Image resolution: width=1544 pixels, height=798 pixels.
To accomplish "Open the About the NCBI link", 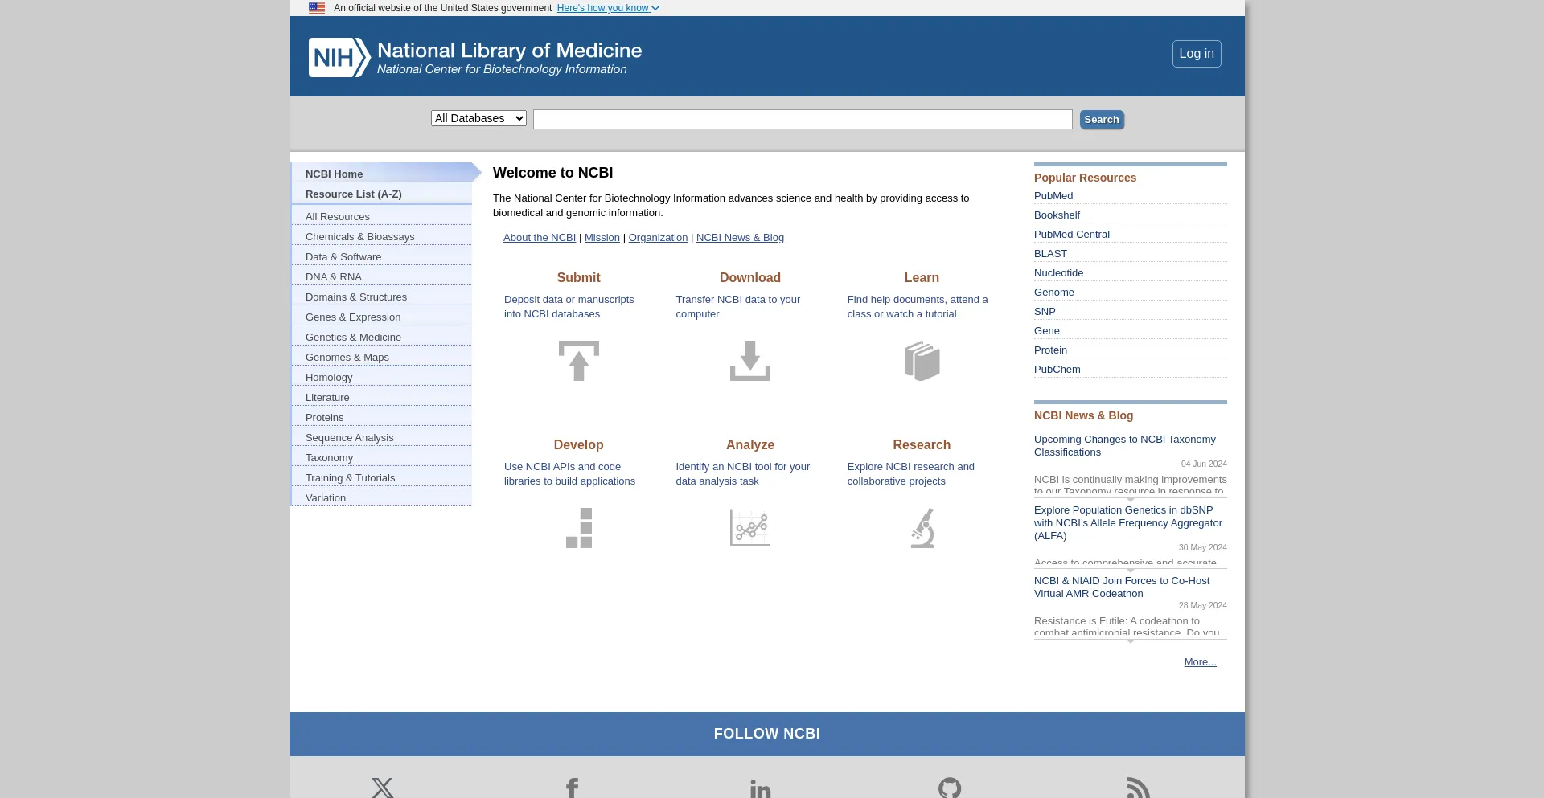I will (x=540, y=238).
